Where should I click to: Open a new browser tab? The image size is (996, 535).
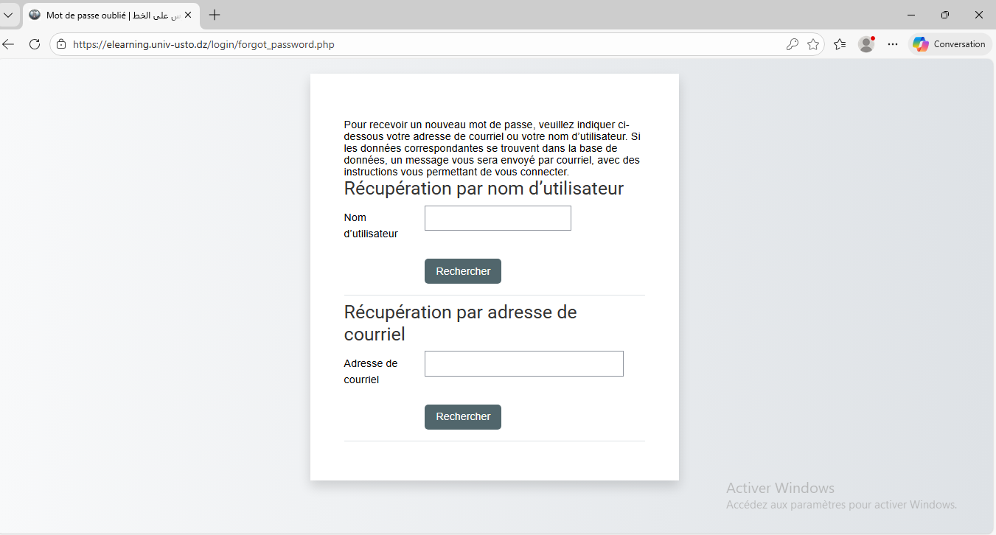(215, 15)
